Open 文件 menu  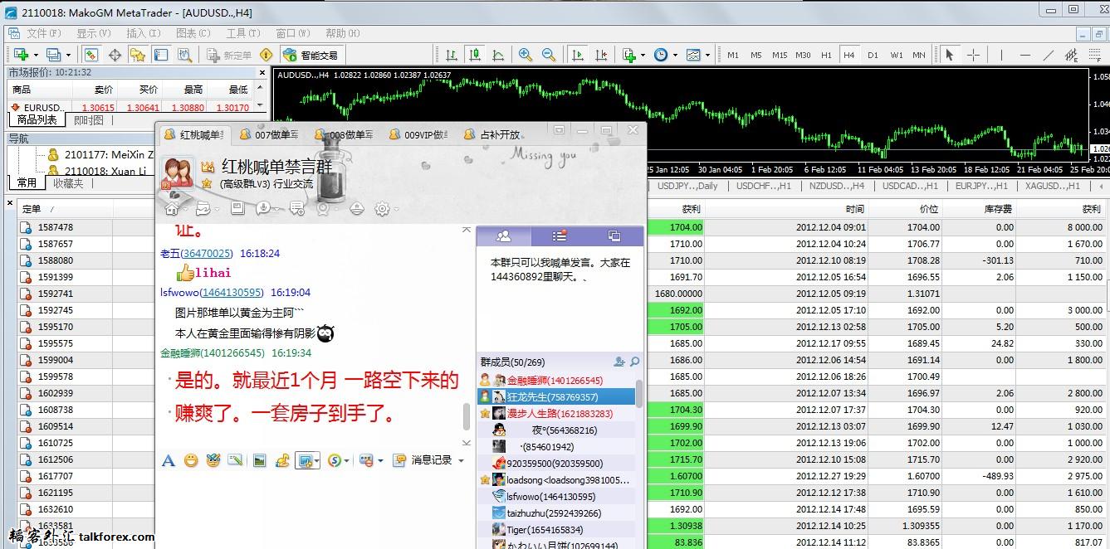pyautogui.click(x=43, y=33)
